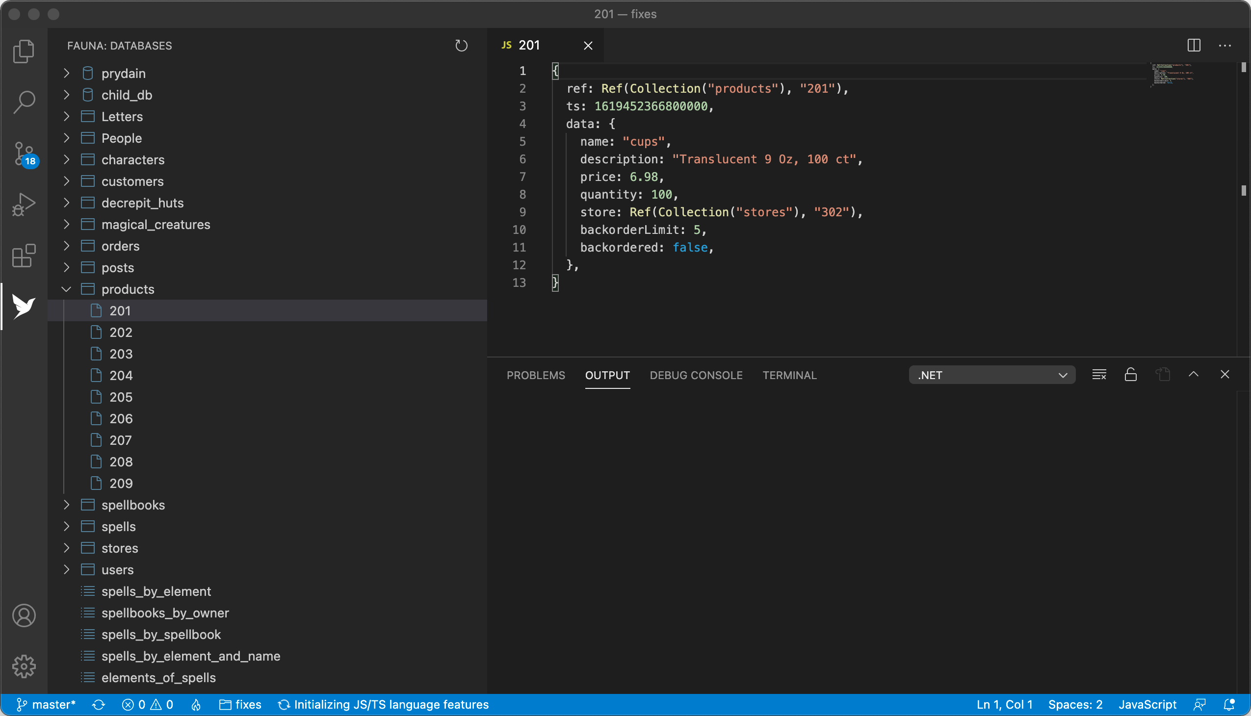Click the lock output scroll icon
This screenshot has width=1251, height=716.
click(1131, 374)
